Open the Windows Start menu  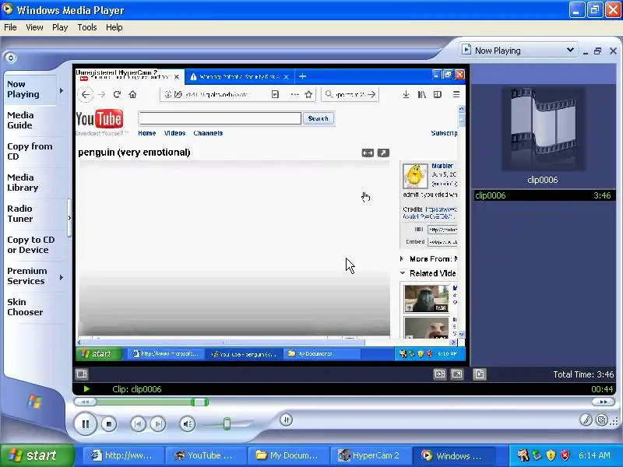tap(37, 455)
